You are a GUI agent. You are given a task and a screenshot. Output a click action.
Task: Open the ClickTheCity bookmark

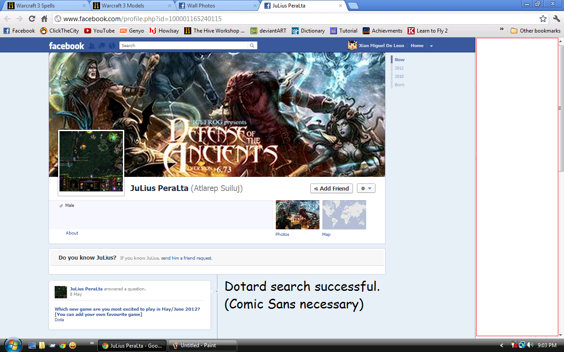(59, 31)
